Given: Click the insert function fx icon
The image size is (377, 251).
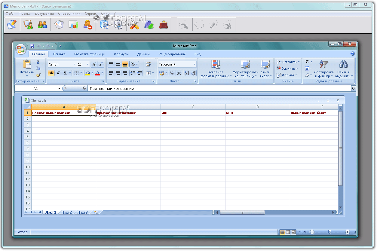Looking at the screenshot, I should 84,89.
